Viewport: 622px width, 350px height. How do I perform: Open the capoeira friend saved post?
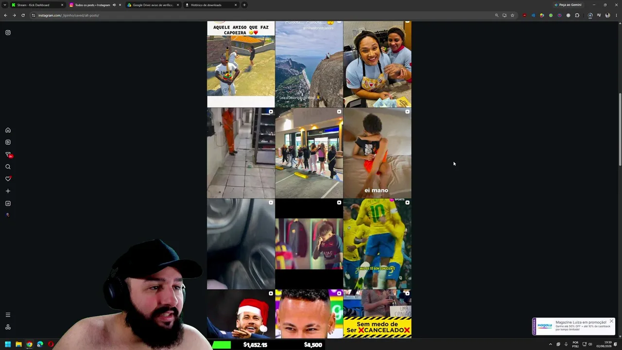241,64
